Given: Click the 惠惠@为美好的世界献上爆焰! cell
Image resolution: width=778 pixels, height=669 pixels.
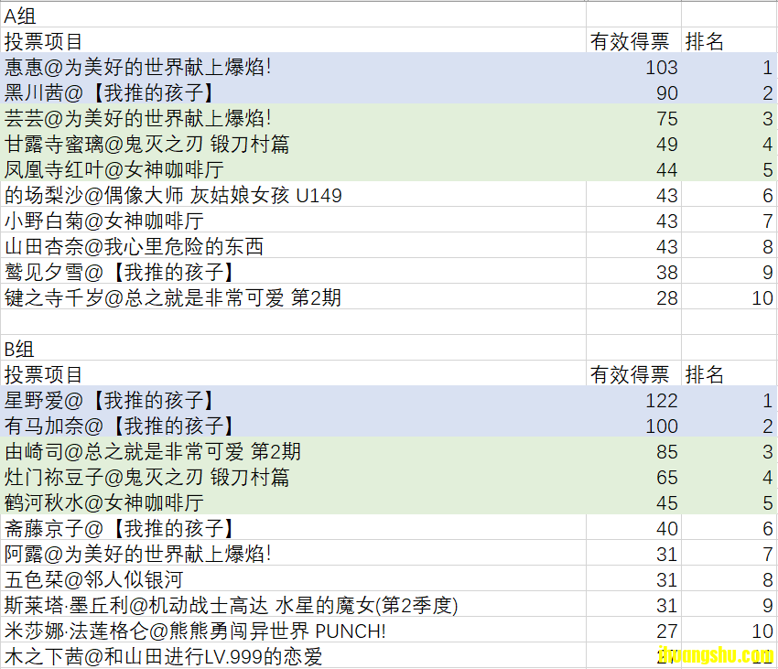Looking at the screenshot, I should pos(293,66).
